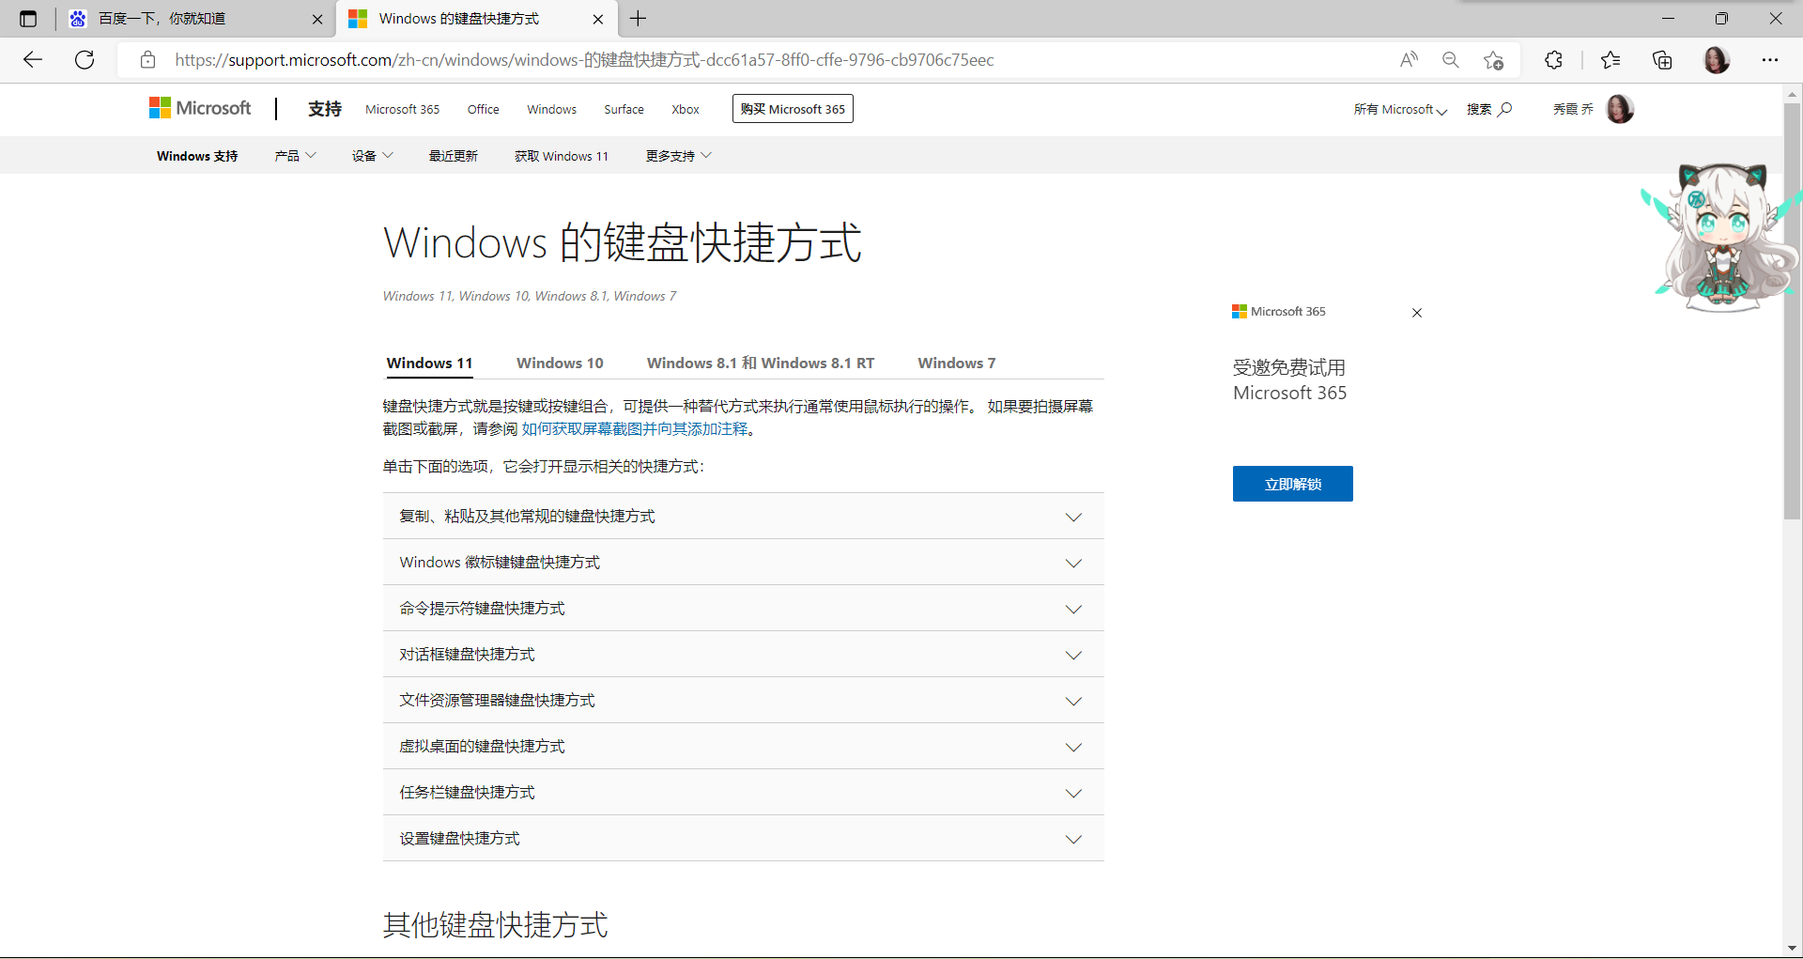This screenshot has height=959, width=1803.
Task: Click the address bar URL
Action: (x=584, y=60)
